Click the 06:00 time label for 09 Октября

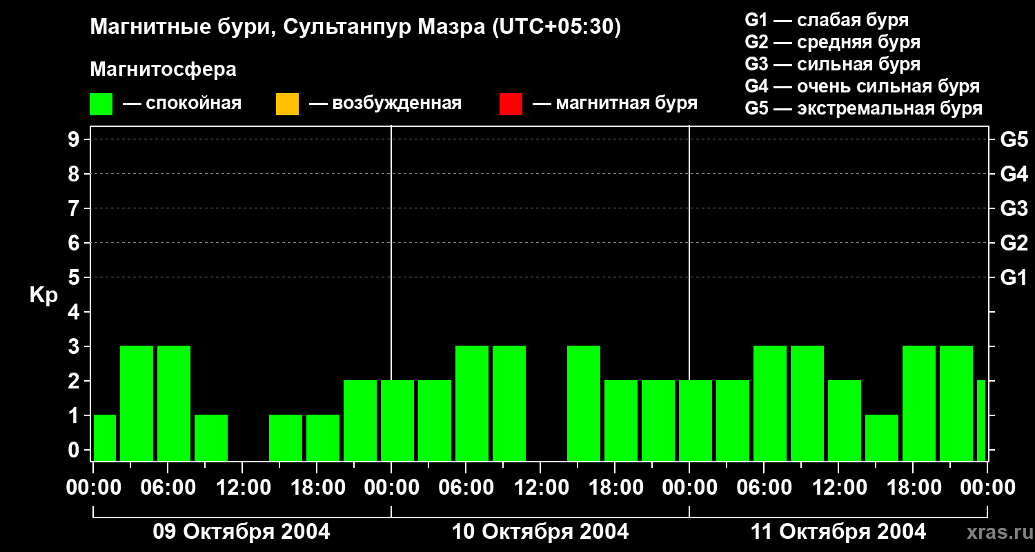(168, 488)
